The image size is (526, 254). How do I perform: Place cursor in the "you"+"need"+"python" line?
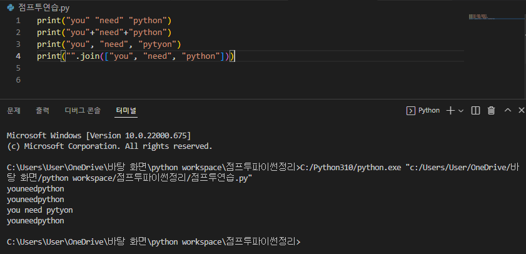coord(104,33)
